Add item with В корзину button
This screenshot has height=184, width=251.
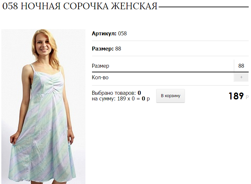tap(171, 96)
